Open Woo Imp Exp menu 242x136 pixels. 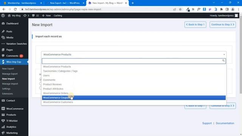pyautogui.click(x=14, y=62)
